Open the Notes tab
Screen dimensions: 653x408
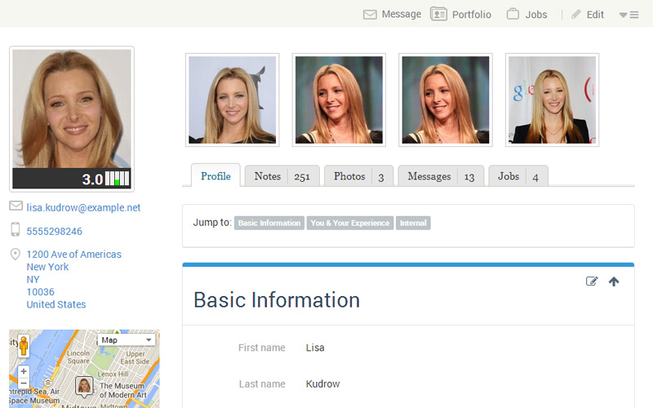coord(282,176)
